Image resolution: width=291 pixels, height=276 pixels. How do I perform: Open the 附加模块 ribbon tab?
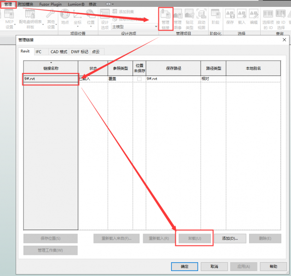[26, 4]
